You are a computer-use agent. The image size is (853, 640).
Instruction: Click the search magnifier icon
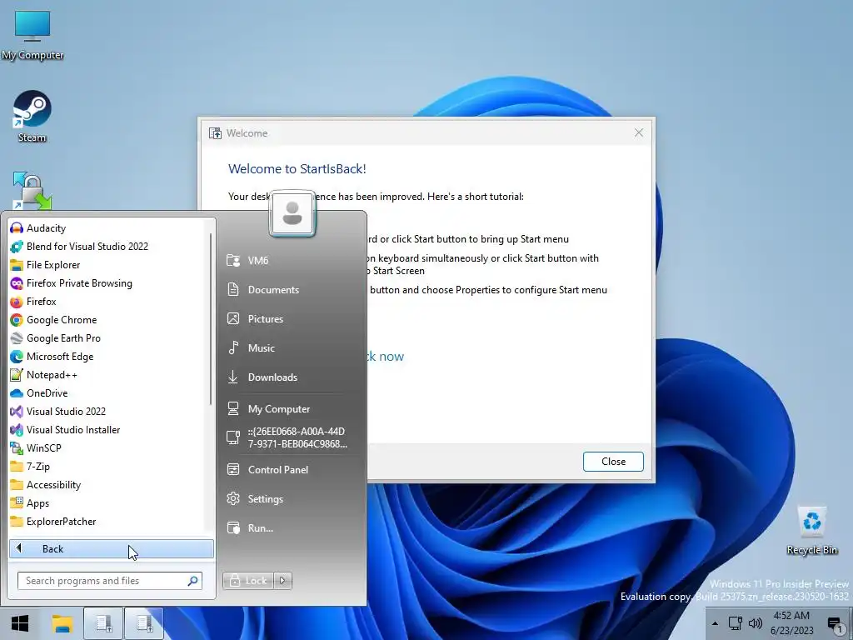(192, 581)
